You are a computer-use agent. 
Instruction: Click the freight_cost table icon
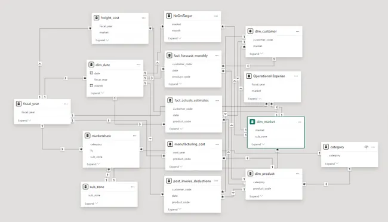tap(97, 18)
